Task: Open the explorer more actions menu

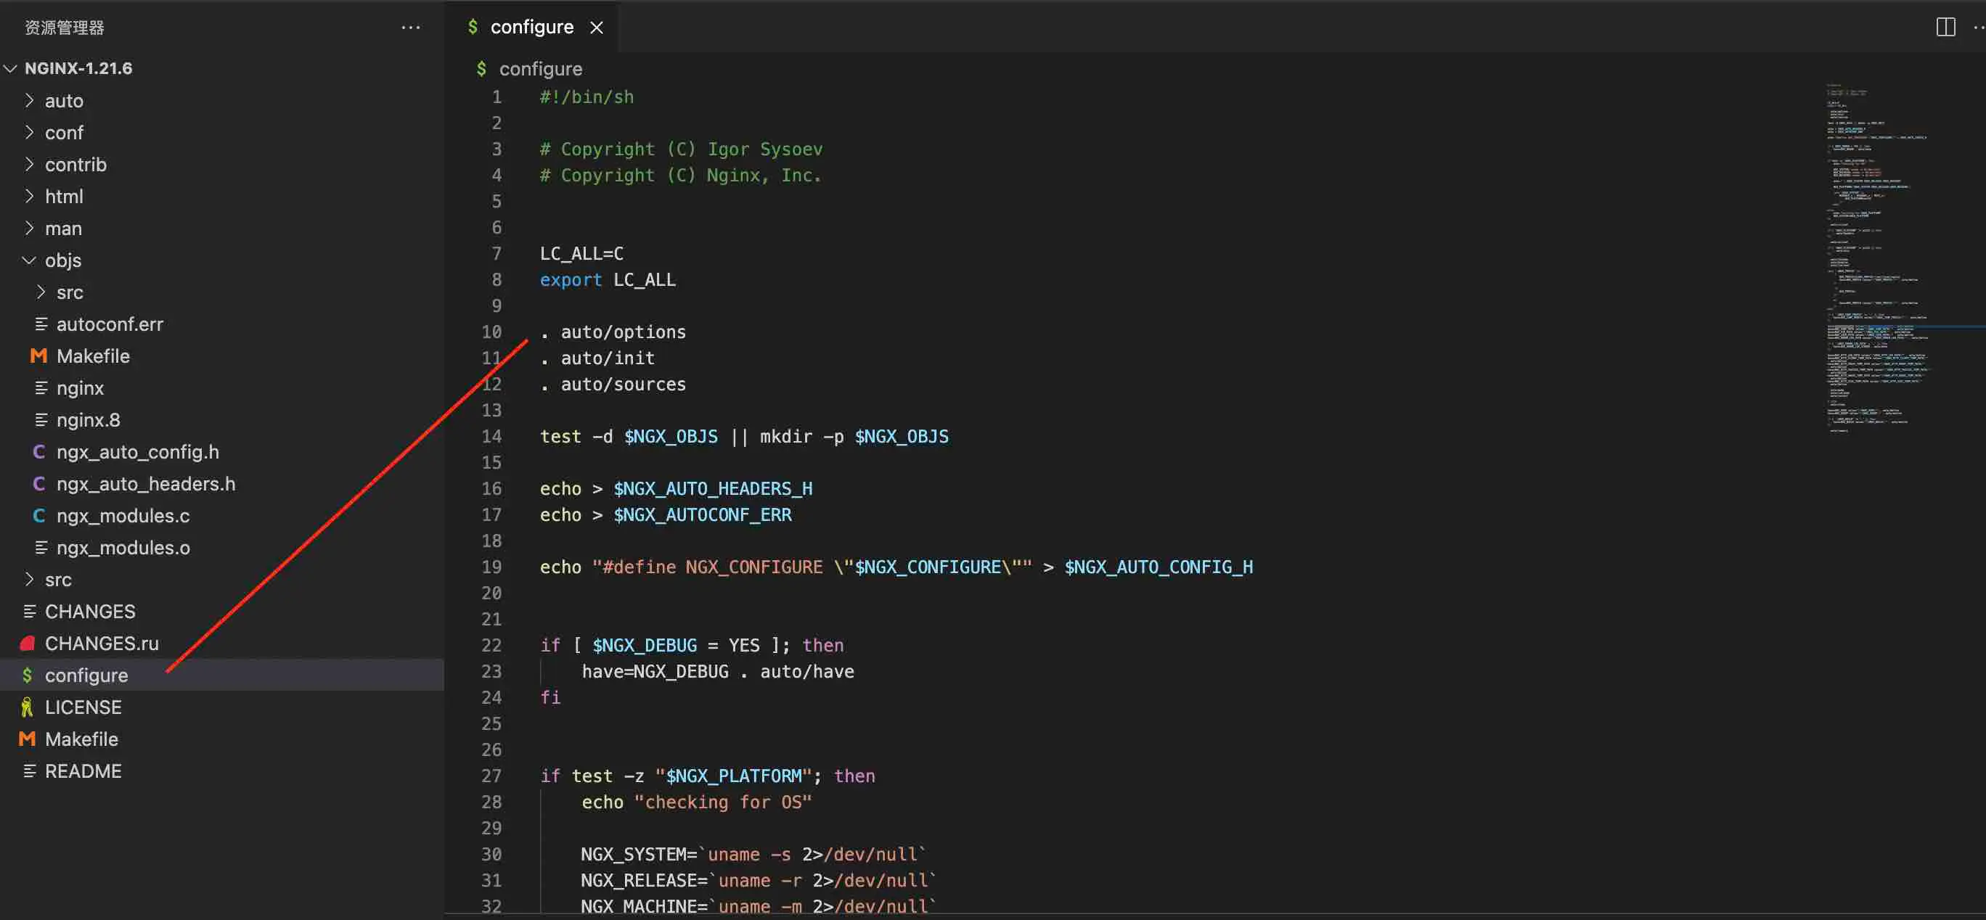Action: pos(411,27)
